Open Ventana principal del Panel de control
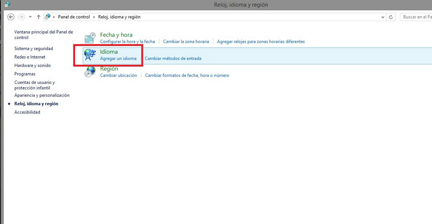This screenshot has height=224, width=432. coord(43,35)
